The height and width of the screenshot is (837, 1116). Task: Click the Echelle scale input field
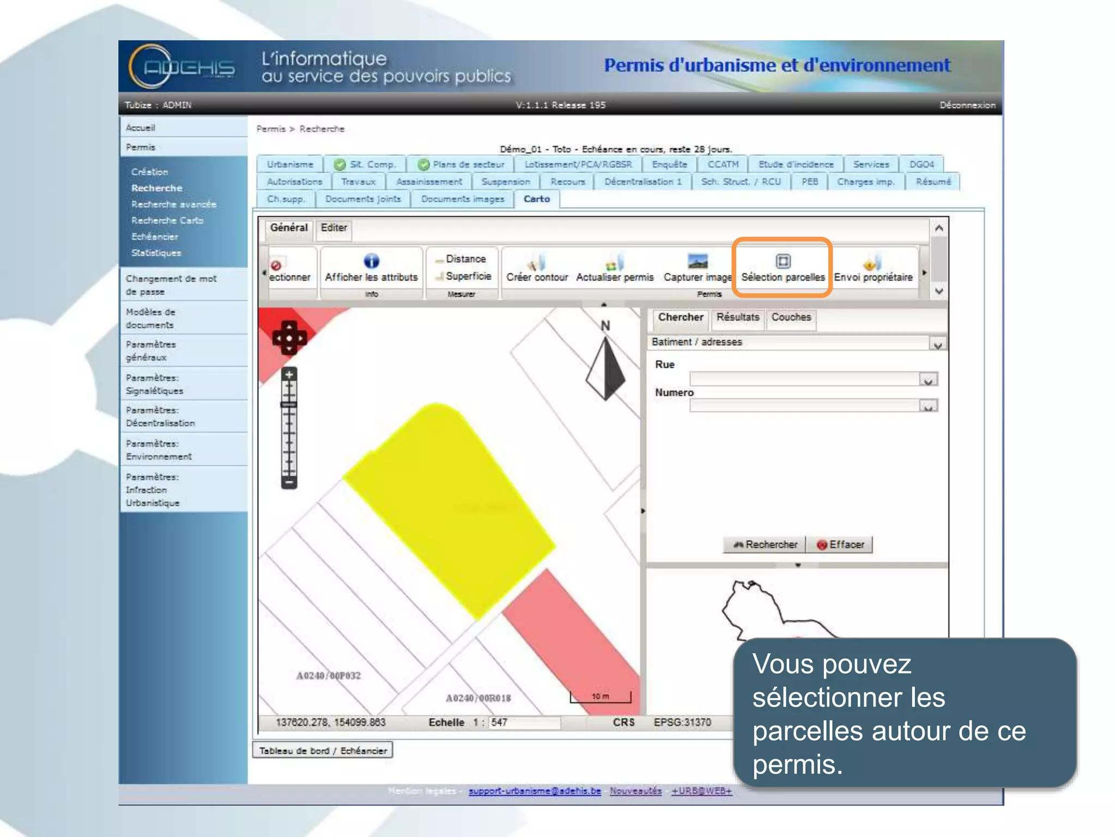[x=524, y=723]
